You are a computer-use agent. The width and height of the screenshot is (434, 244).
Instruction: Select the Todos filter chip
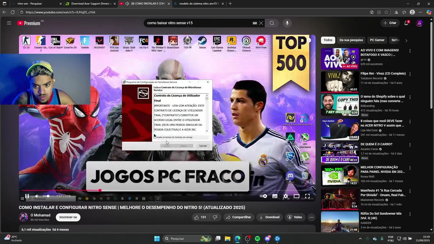click(x=328, y=40)
